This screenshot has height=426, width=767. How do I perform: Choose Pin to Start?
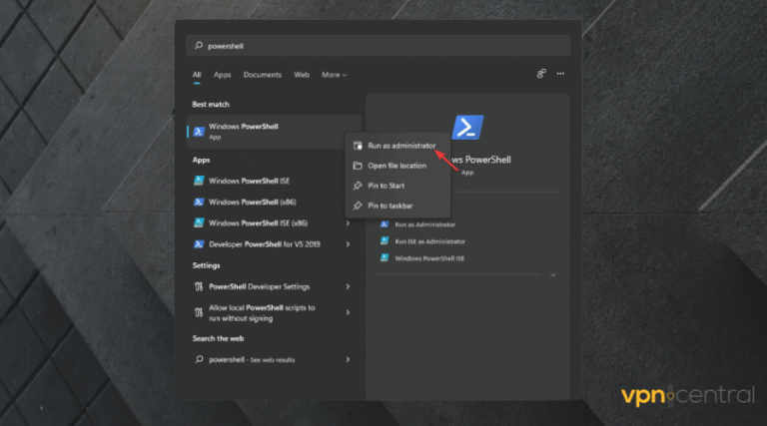(x=397, y=186)
